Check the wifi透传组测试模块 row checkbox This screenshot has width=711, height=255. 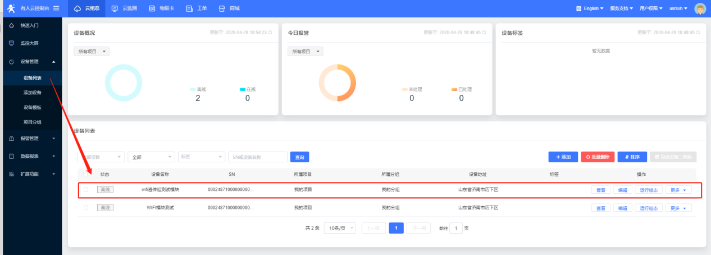86,190
